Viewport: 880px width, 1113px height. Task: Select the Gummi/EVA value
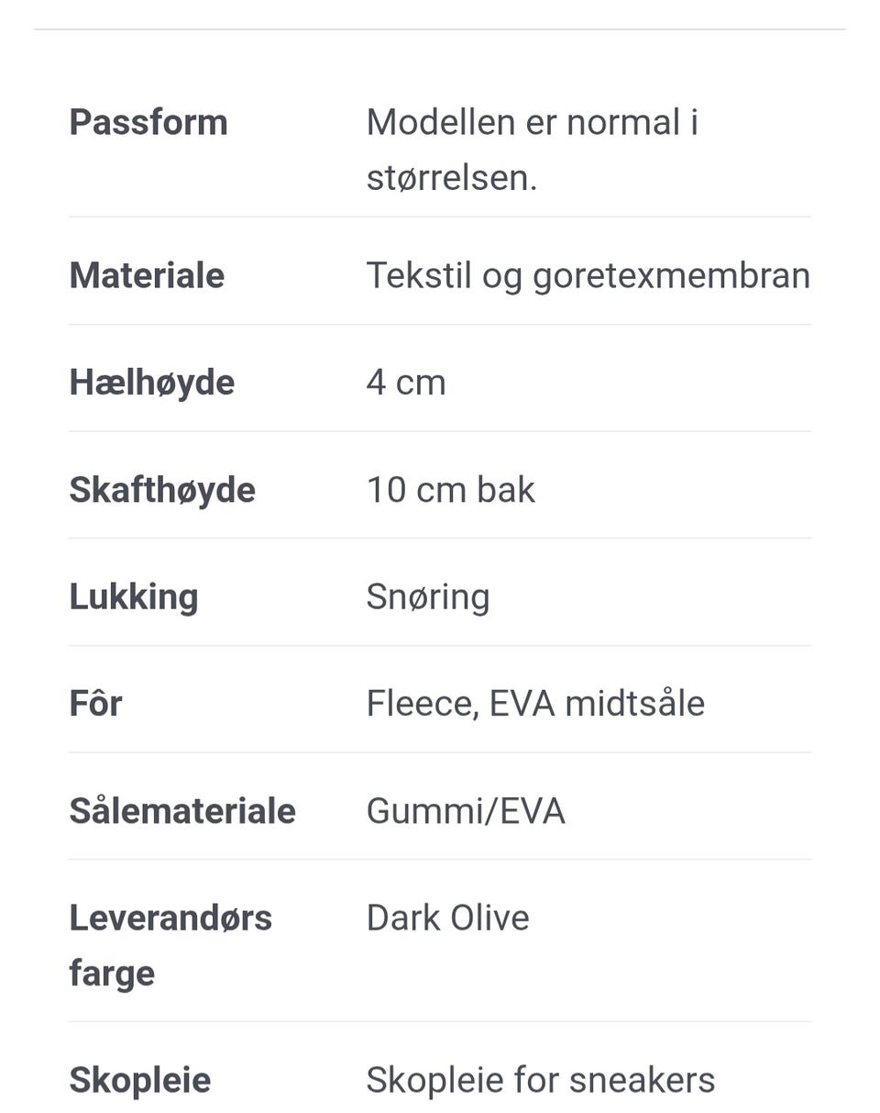click(x=466, y=811)
